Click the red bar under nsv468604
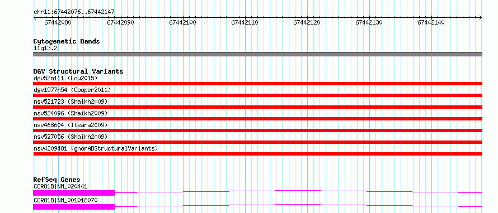 click(x=257, y=130)
